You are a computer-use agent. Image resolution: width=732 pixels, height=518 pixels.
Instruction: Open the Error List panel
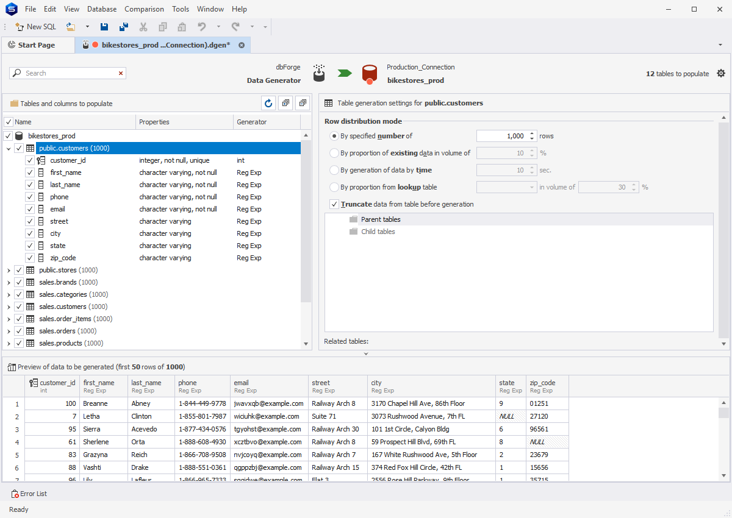pos(29,494)
